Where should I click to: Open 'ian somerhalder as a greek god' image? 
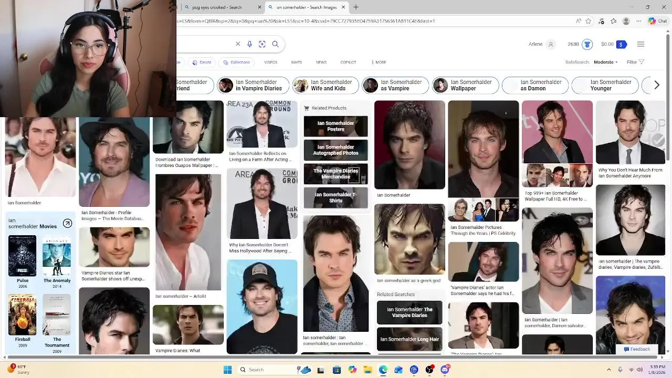pyautogui.click(x=409, y=239)
